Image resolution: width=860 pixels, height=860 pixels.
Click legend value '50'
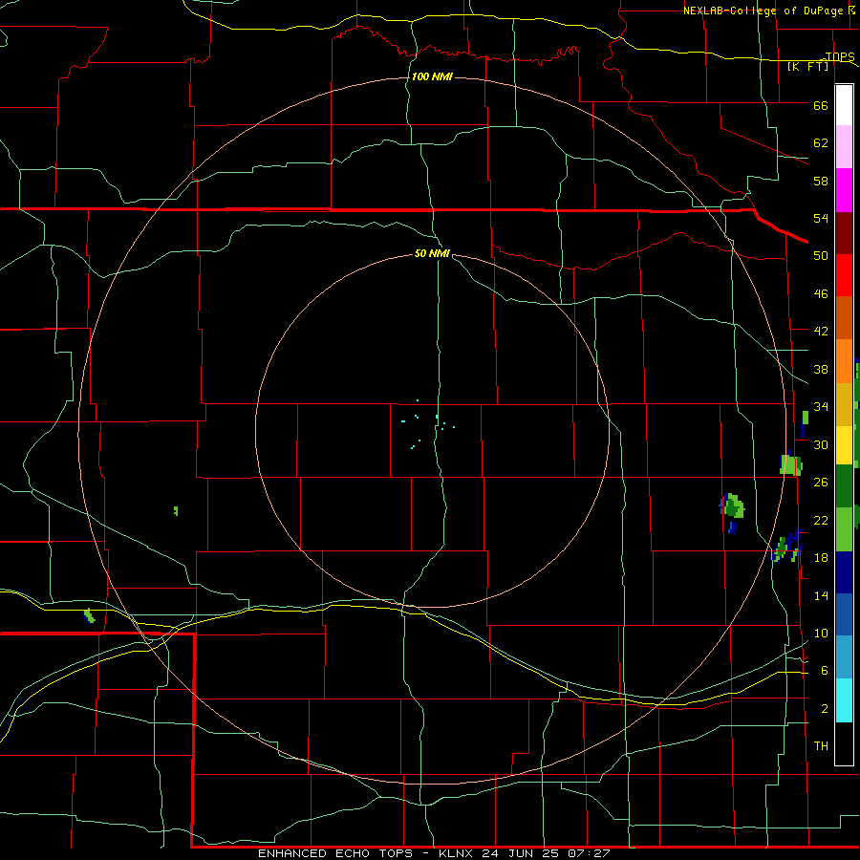tap(821, 256)
